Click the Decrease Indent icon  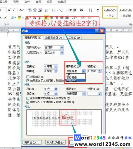coord(70,10)
